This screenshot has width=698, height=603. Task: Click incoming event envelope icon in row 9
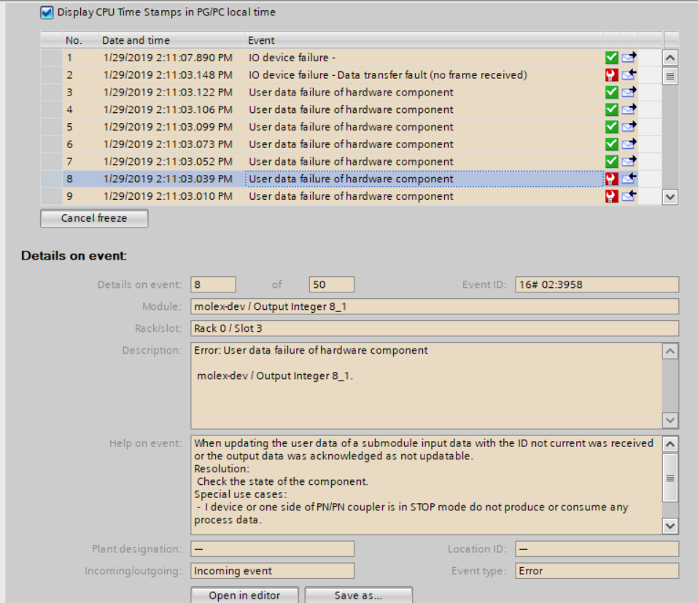point(629,196)
